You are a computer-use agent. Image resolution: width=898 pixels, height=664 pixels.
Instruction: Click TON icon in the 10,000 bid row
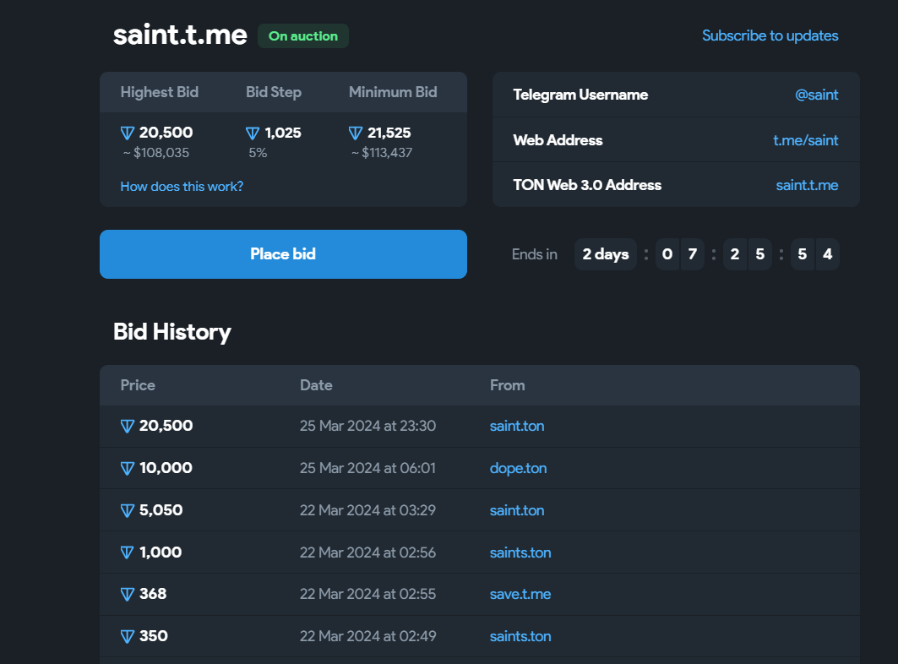click(128, 468)
